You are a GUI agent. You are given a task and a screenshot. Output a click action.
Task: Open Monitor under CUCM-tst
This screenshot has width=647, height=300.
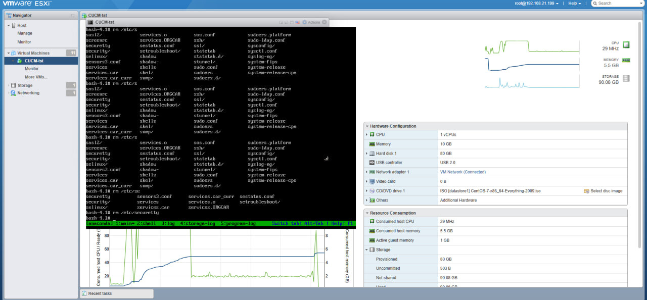point(32,69)
